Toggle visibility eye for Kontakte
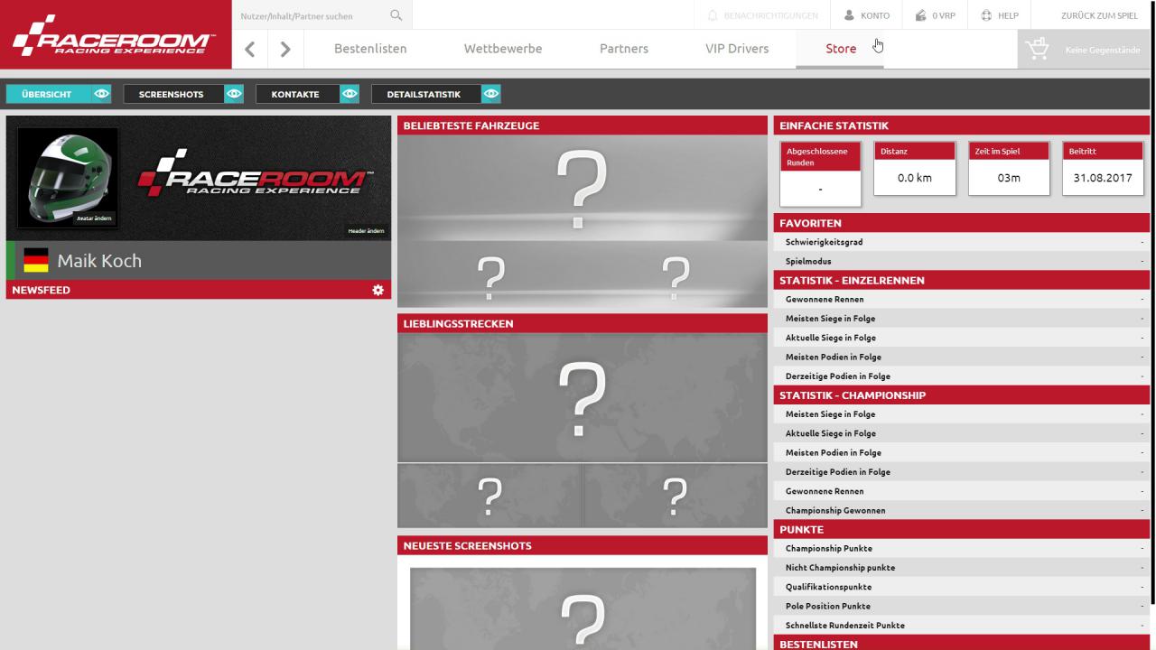This screenshot has height=650, width=1156. [350, 94]
